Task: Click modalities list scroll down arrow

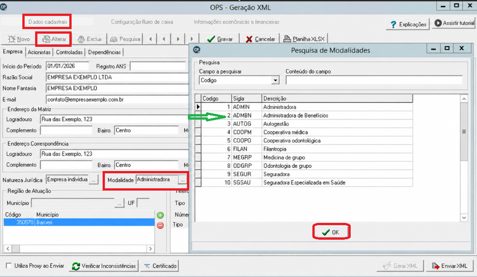Action: click(464, 217)
